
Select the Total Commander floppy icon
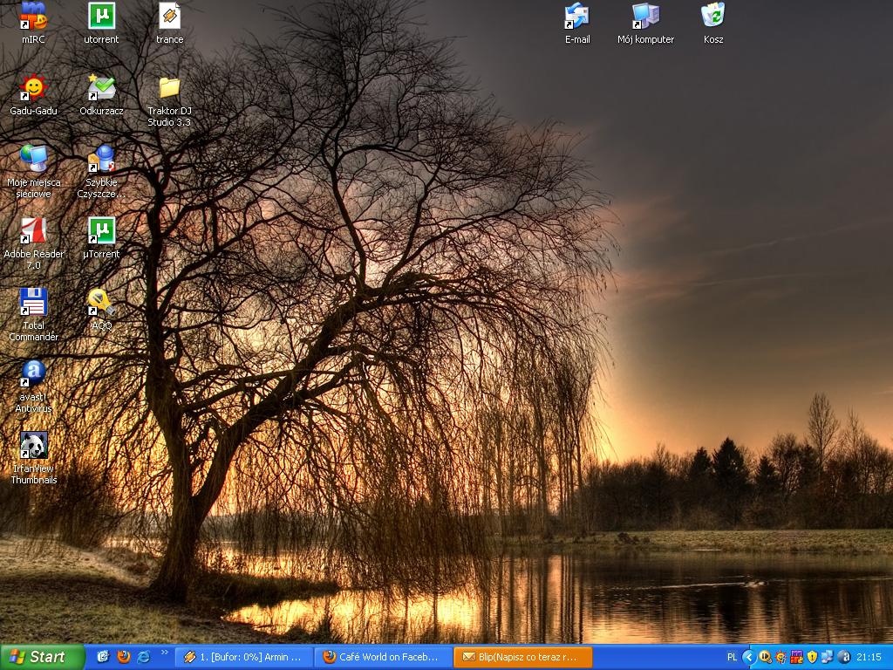pos(33,302)
